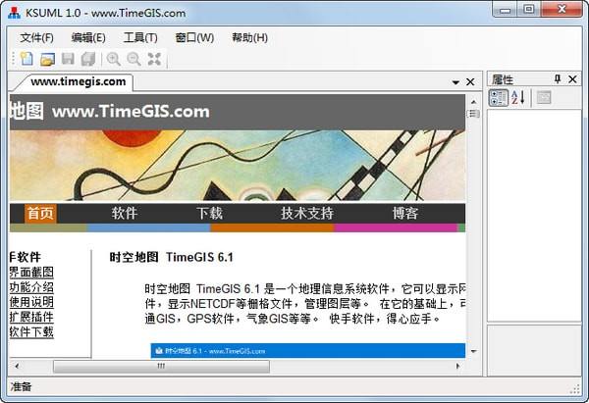Image resolution: width=589 pixels, height=403 pixels.
Task: Toggle auto-hide pin on 属性 panel
Action: [558, 79]
